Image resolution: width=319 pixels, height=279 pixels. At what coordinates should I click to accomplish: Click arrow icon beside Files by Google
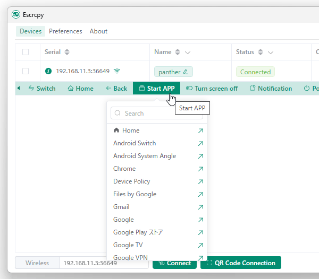click(x=200, y=194)
